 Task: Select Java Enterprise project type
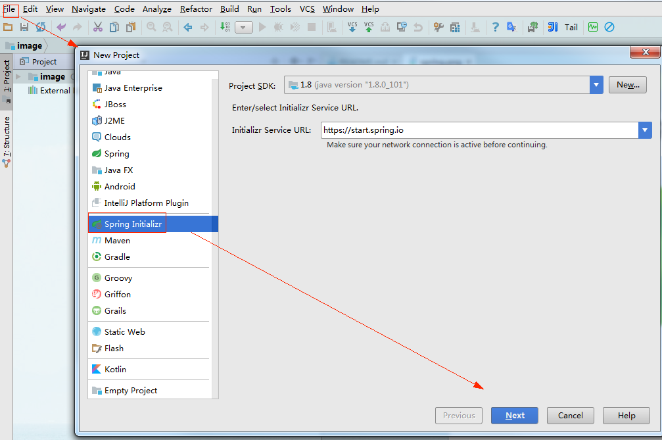click(x=150, y=88)
